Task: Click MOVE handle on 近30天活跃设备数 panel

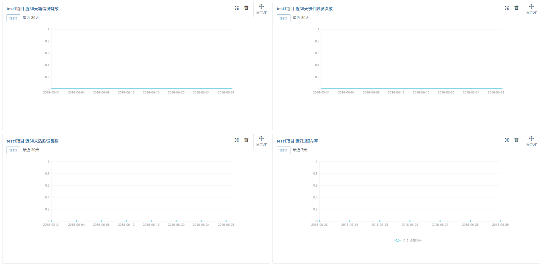Action: (262, 142)
